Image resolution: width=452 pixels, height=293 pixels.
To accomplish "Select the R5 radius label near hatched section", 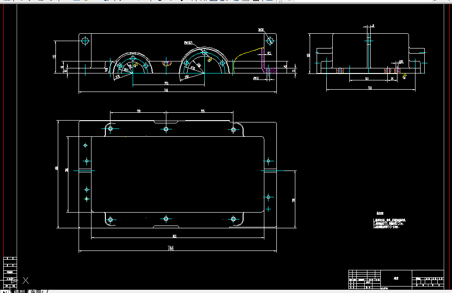I will point(269,53).
